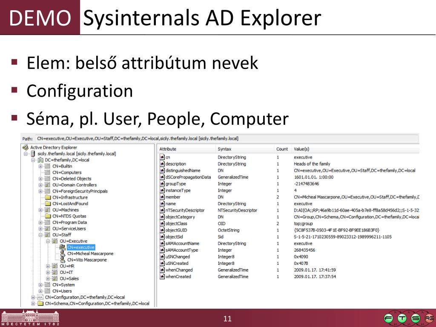Click the whenChanged attribute icon

pyautogui.click(x=162, y=270)
